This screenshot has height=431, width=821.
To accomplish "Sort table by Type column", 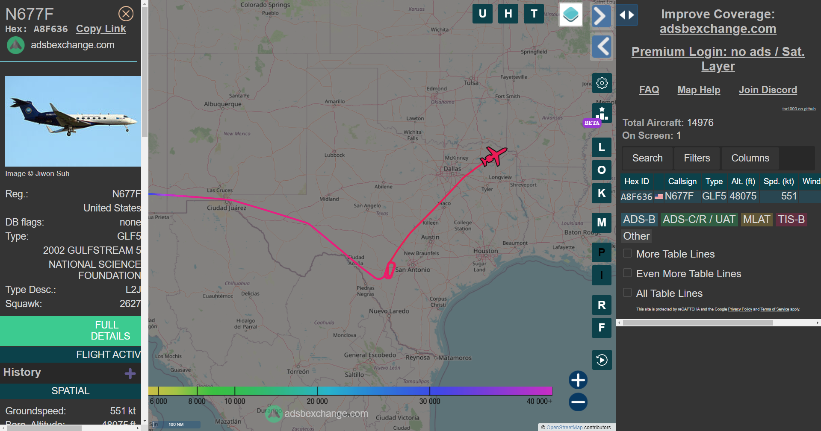I will tap(714, 182).
